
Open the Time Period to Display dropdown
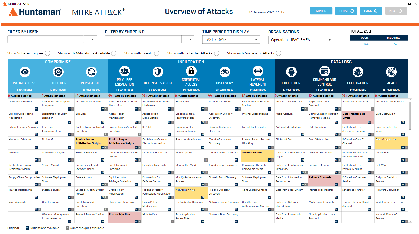[231, 39]
